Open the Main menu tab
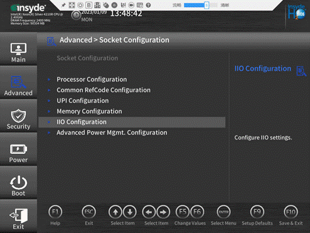Image resolution: width=310 pixels, height=233 pixels. click(18, 53)
